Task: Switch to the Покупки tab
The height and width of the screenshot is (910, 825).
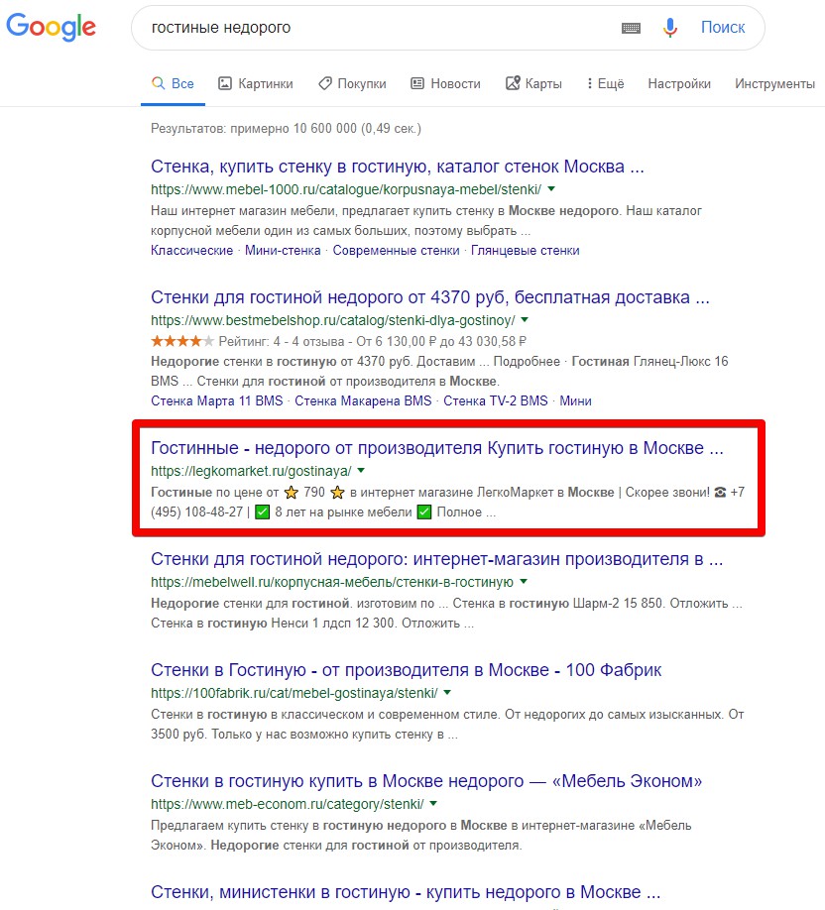Action: coord(352,83)
